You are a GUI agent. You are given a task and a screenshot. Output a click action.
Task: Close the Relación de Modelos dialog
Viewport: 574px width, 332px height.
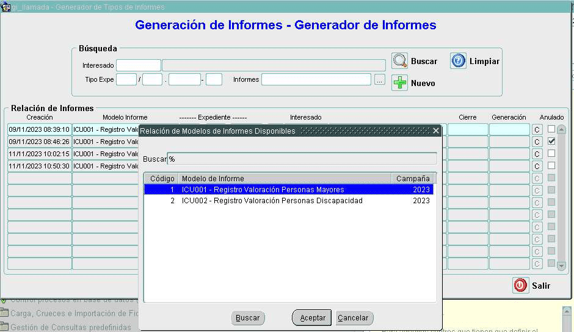(436, 131)
